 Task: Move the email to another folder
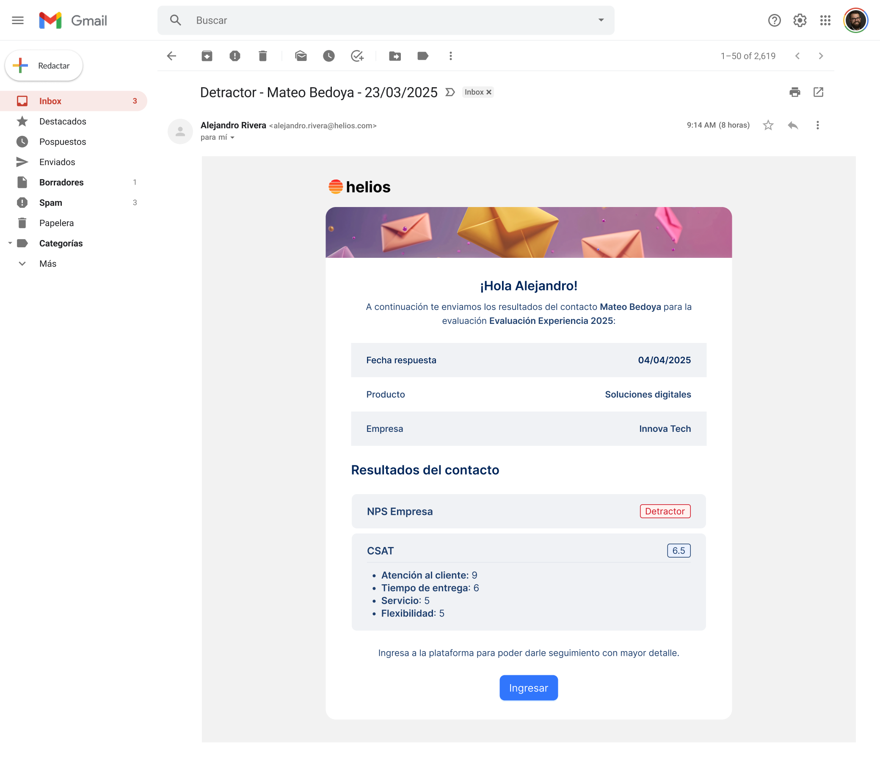[x=394, y=56]
